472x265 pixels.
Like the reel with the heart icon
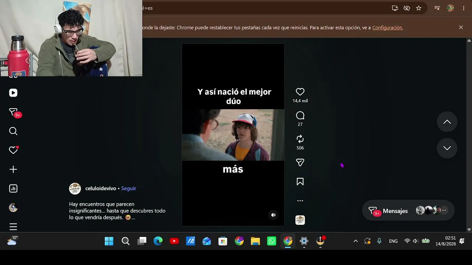point(300,92)
